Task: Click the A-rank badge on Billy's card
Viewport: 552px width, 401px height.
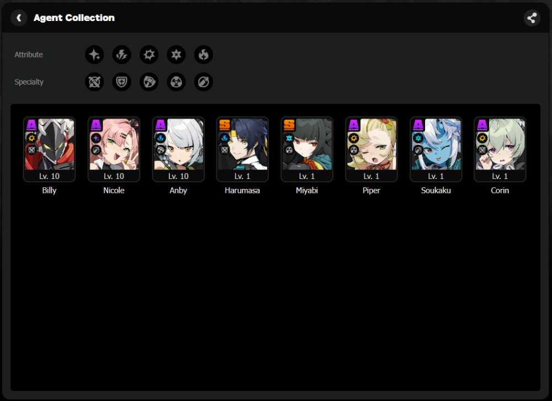Action: (x=31, y=125)
